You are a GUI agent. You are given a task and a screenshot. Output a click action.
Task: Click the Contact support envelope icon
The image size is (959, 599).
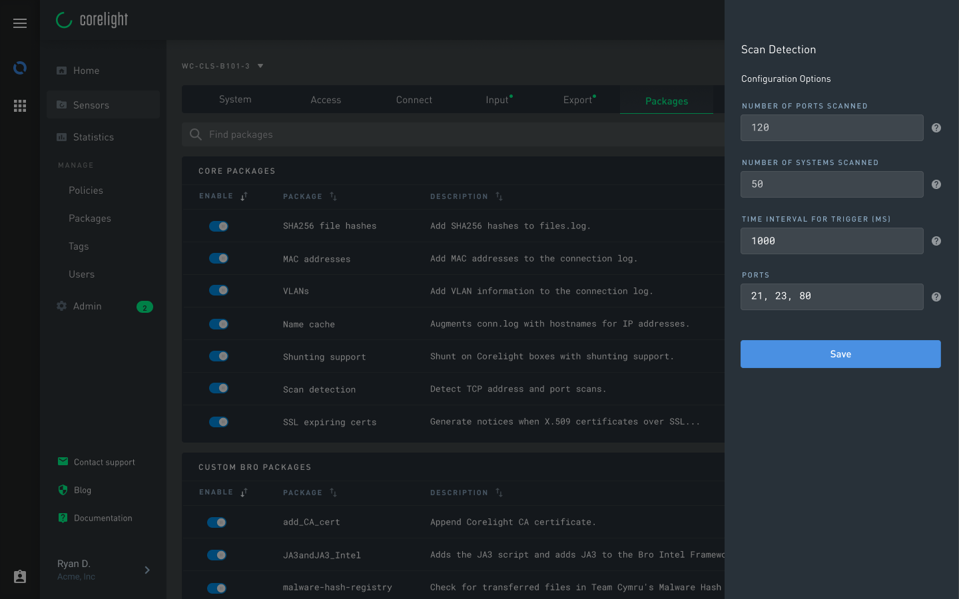pos(62,461)
